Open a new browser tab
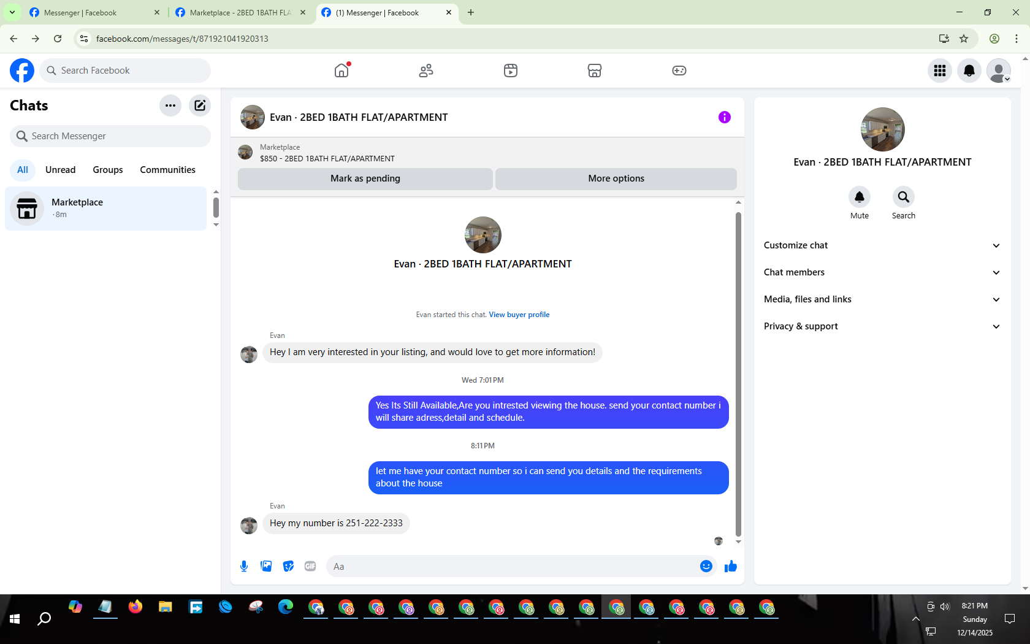 pyautogui.click(x=471, y=12)
